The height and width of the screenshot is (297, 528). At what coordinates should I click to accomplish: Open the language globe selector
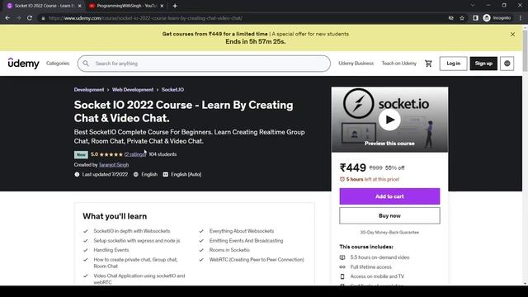[x=507, y=64]
